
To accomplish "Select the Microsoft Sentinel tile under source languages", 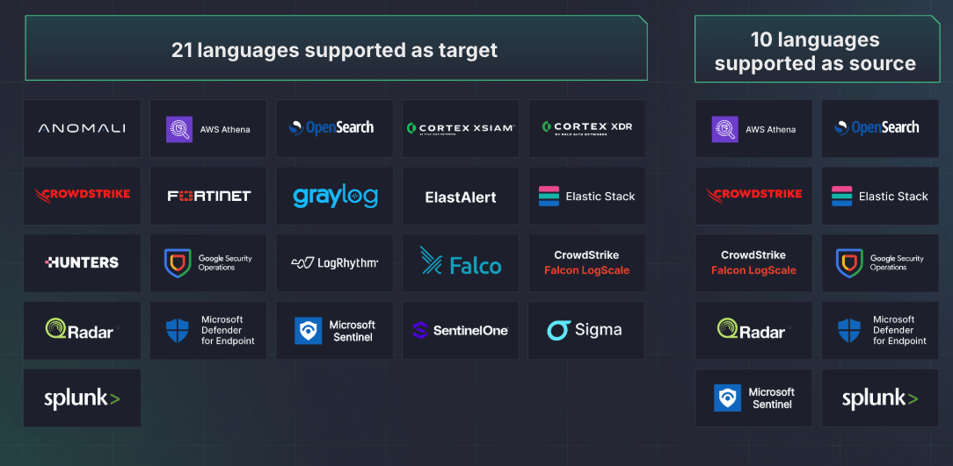I will click(753, 398).
